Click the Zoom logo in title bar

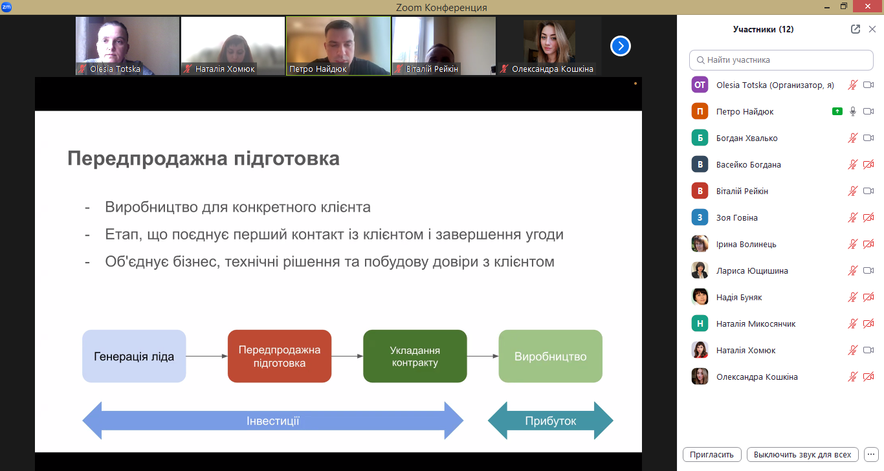click(x=6, y=7)
